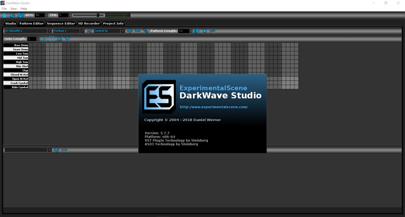Click the ES logo in the About splash

[159, 97]
